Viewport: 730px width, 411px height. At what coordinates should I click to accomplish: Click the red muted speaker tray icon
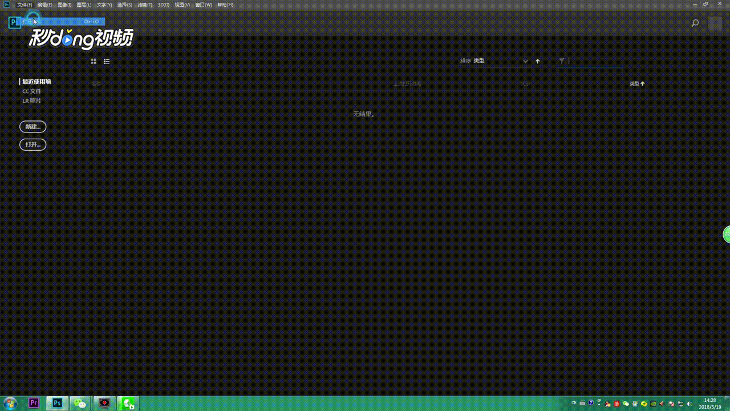tap(662, 404)
